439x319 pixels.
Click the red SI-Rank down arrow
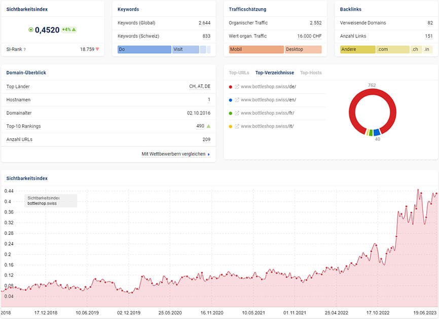pyautogui.click(x=97, y=50)
